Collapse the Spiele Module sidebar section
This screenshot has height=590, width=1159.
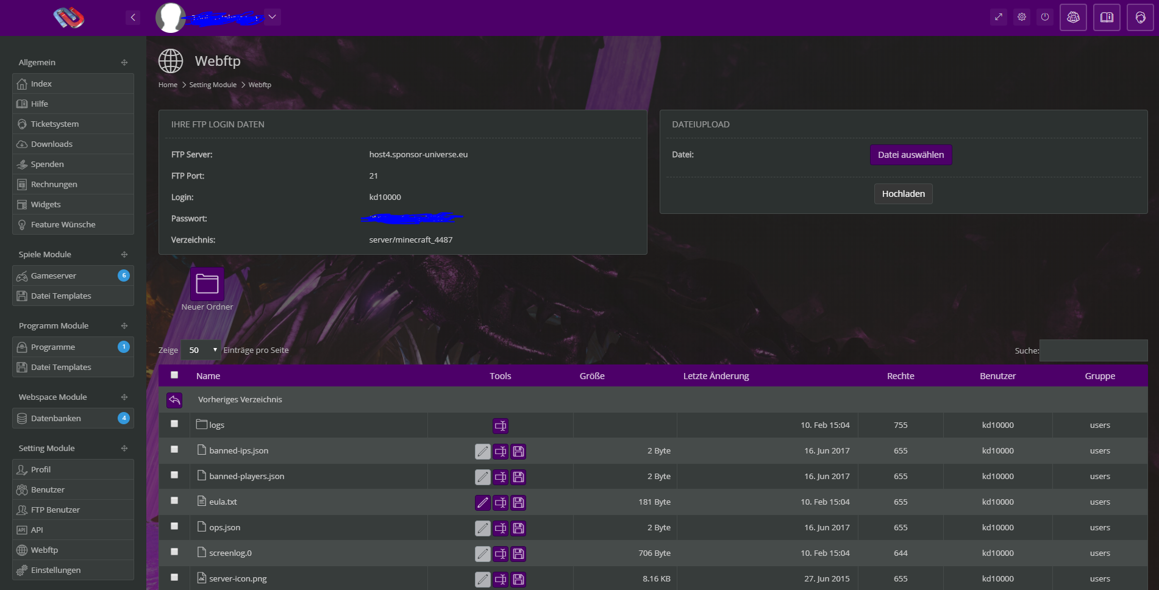point(124,255)
